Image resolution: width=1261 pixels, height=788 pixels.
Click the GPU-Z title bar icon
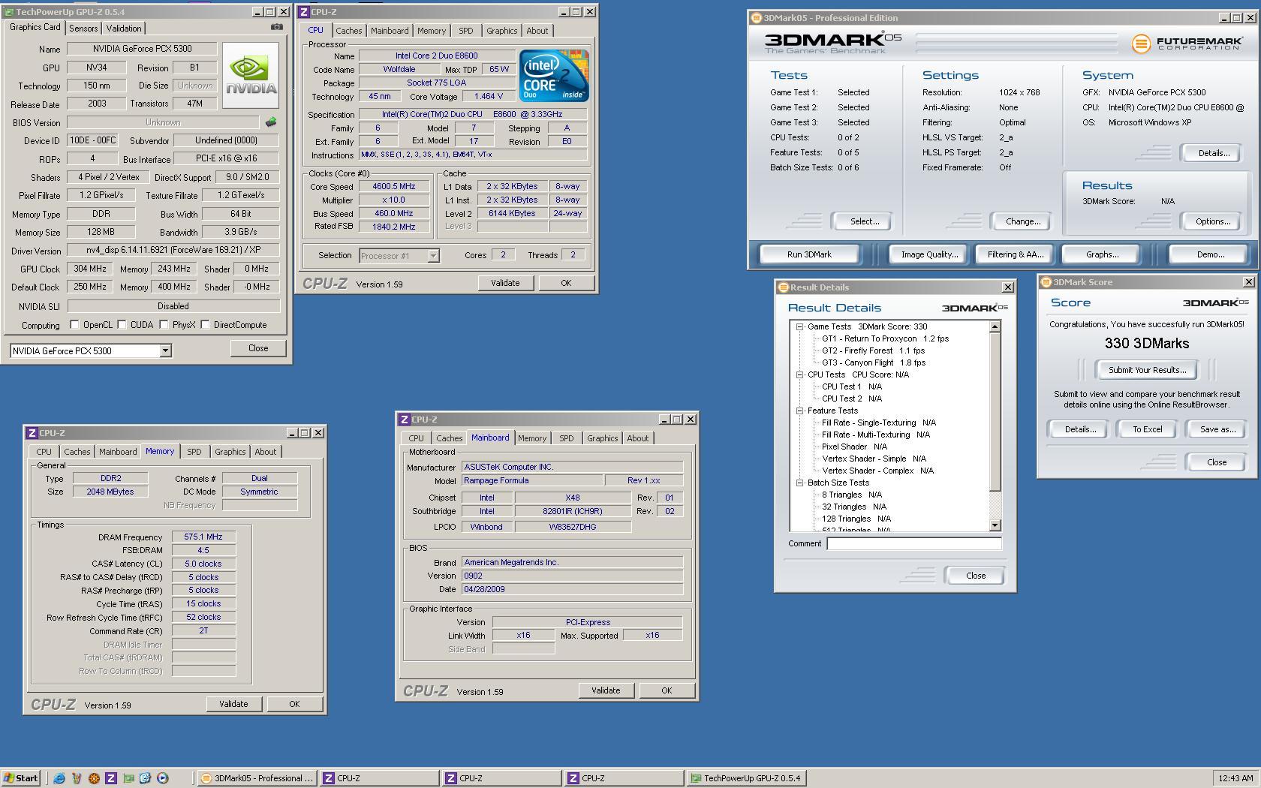pos(9,12)
